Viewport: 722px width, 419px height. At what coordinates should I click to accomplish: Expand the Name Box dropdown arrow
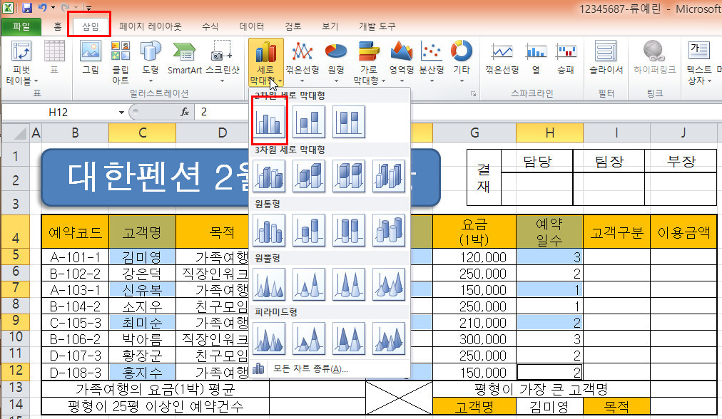121,112
